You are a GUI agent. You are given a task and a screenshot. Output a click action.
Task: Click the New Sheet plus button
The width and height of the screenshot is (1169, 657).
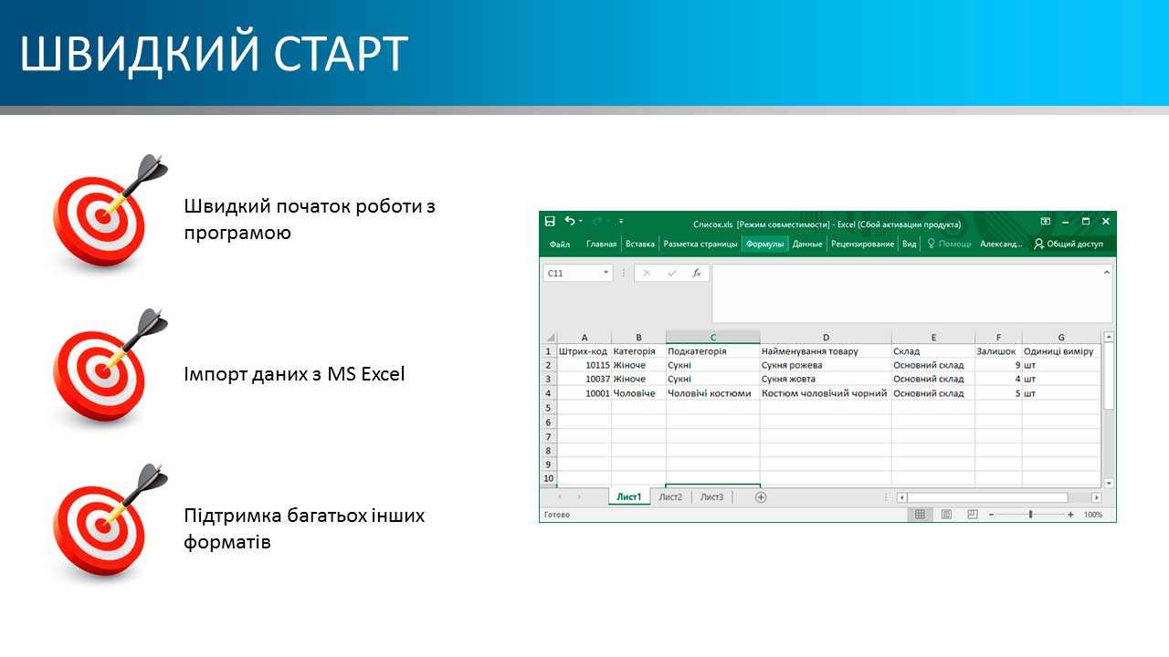761,497
